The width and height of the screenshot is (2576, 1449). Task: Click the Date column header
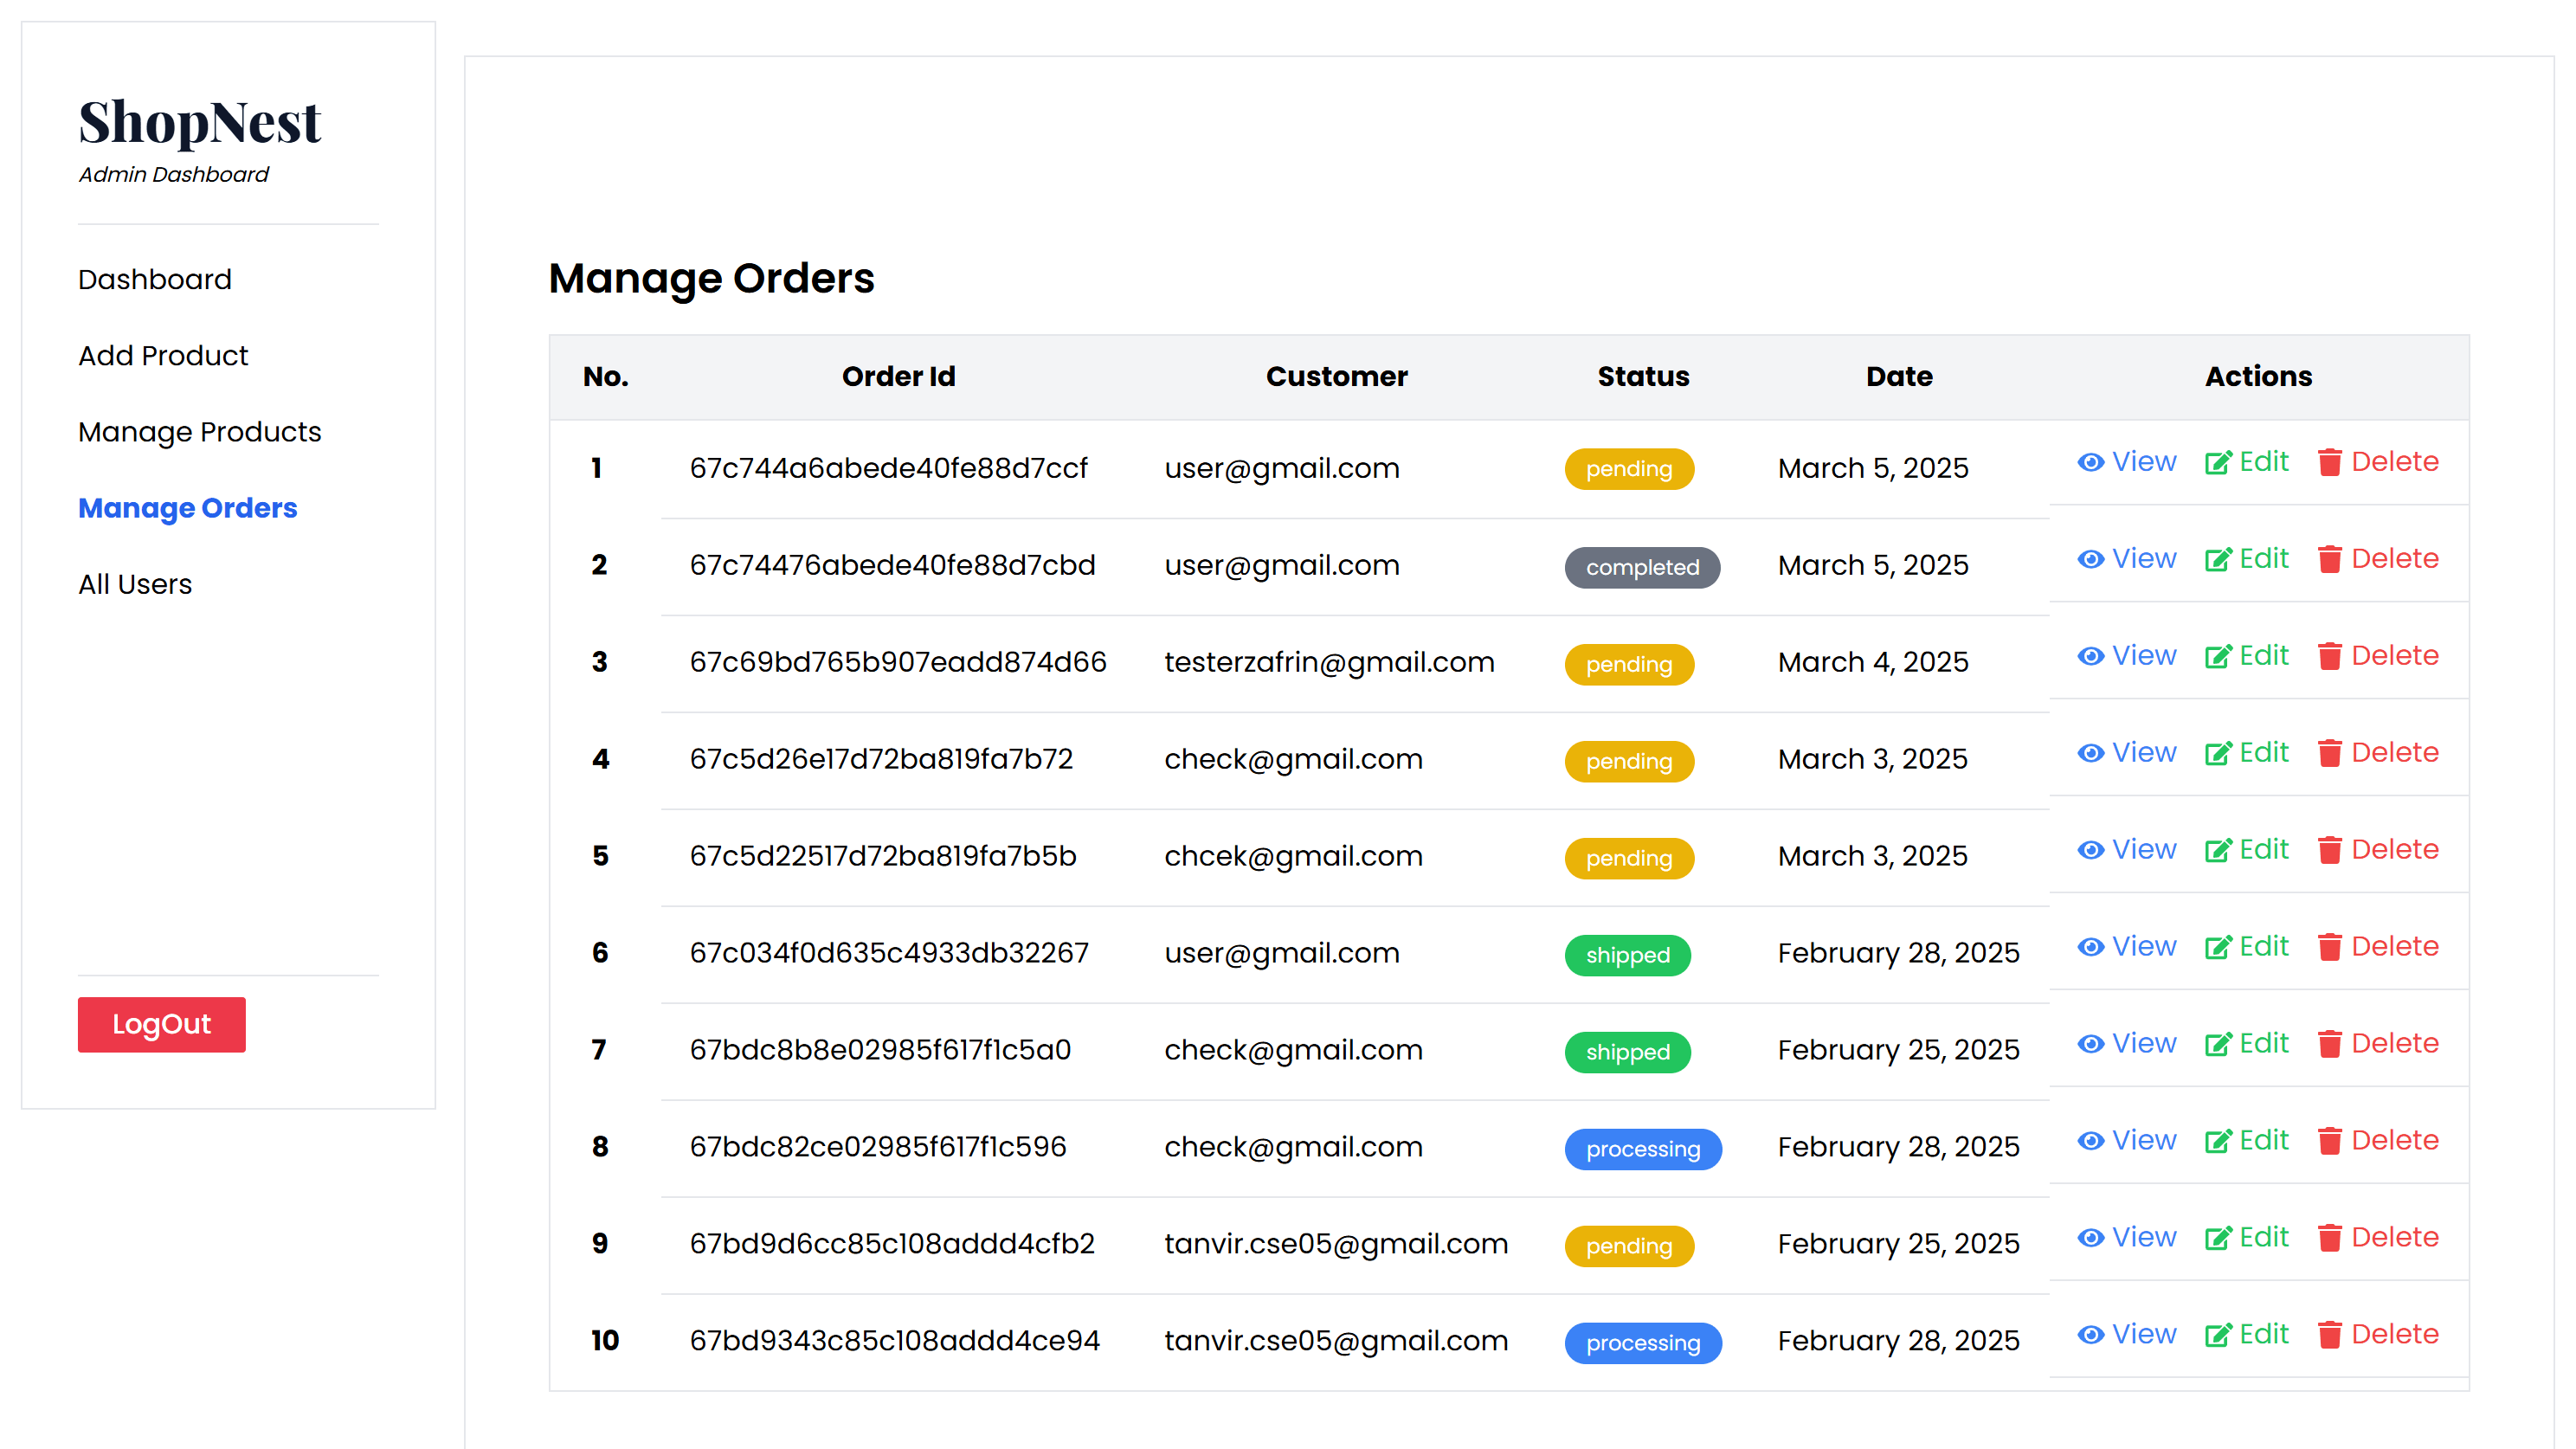point(1899,377)
